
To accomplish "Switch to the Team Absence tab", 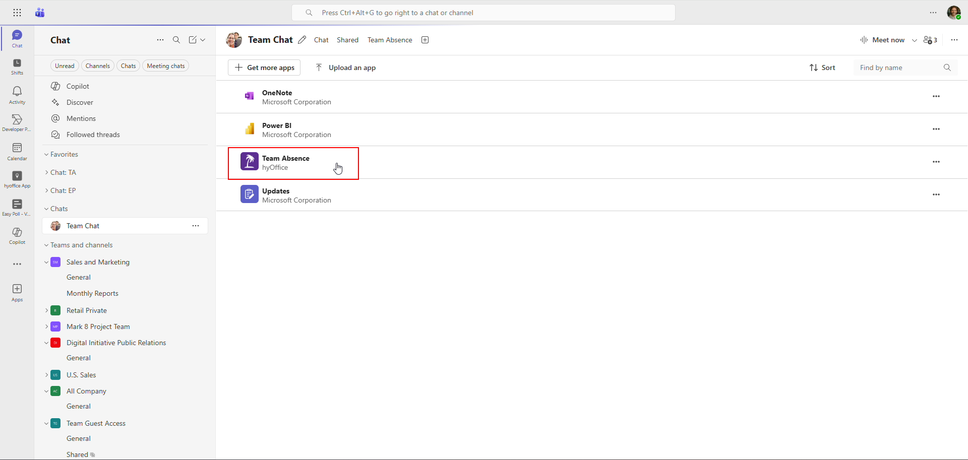I will point(389,40).
